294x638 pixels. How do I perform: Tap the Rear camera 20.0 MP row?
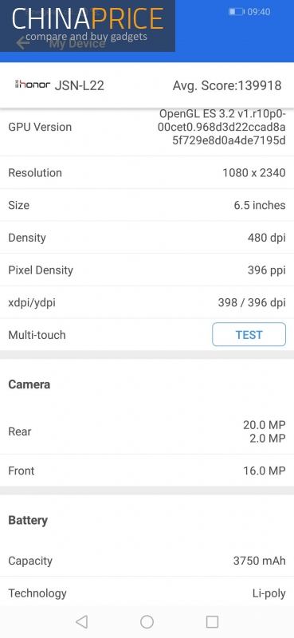[x=147, y=431]
